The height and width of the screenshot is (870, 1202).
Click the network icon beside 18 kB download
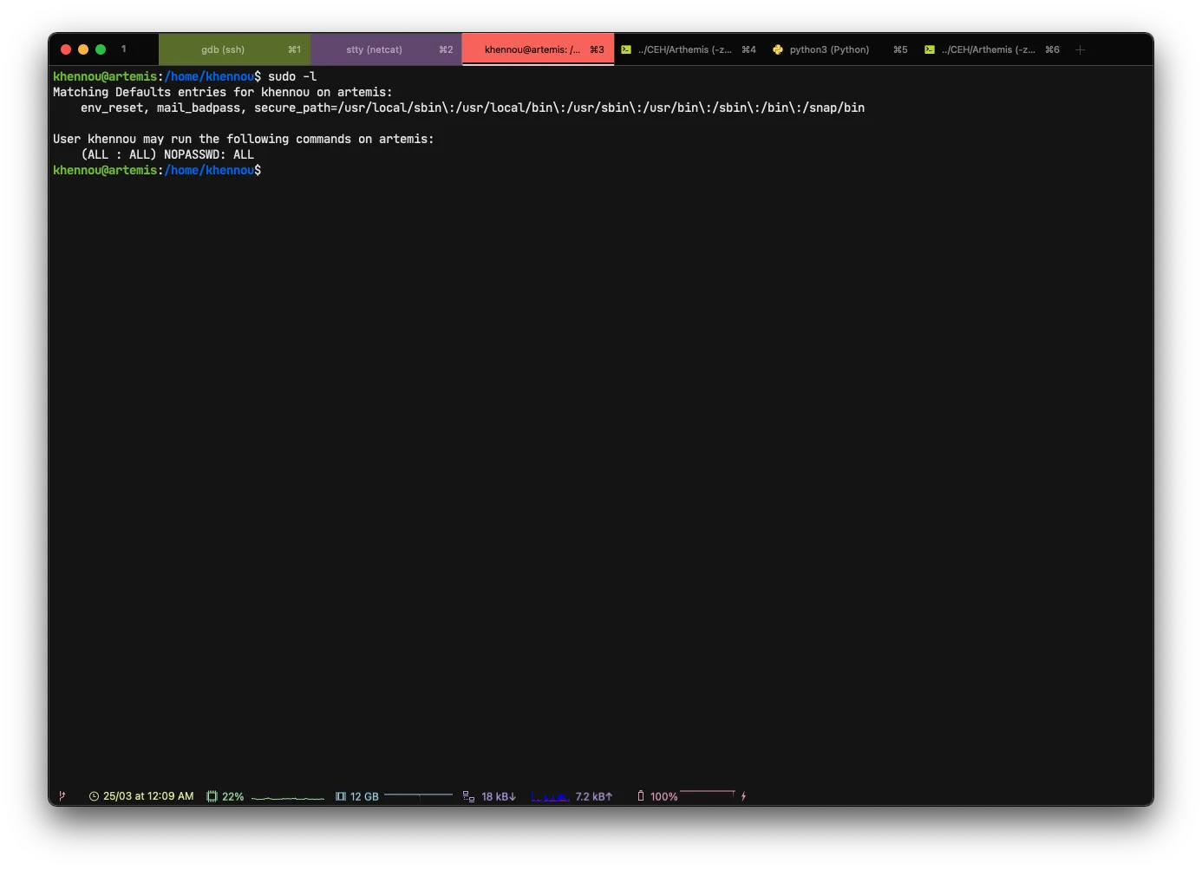[468, 796]
